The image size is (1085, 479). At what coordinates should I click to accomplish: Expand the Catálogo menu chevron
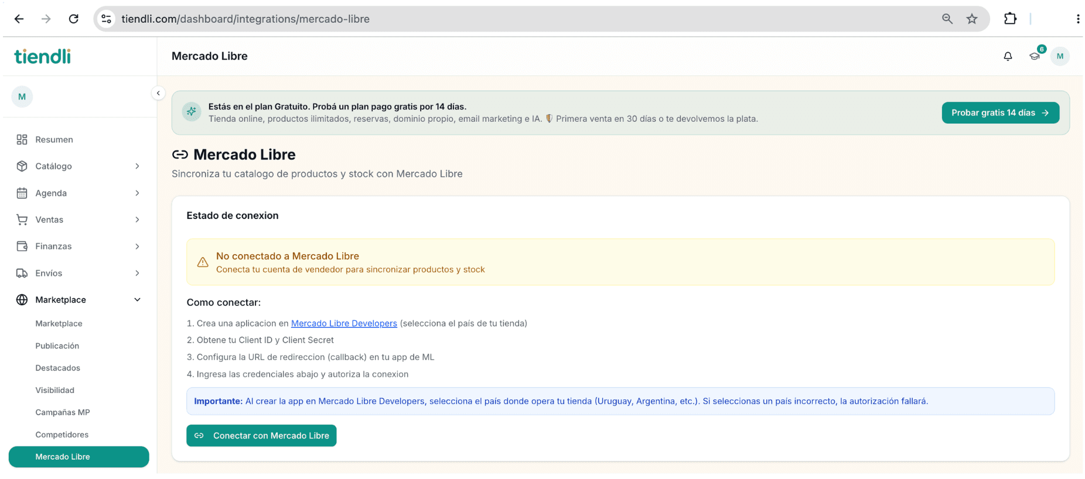[137, 166]
